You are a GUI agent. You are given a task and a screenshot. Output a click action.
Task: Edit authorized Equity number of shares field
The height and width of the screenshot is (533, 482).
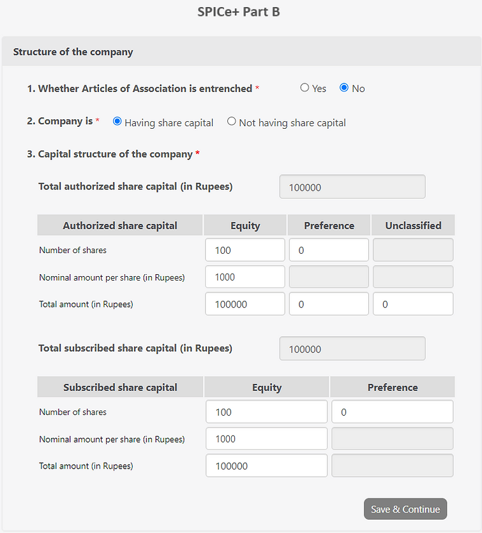pyautogui.click(x=245, y=250)
